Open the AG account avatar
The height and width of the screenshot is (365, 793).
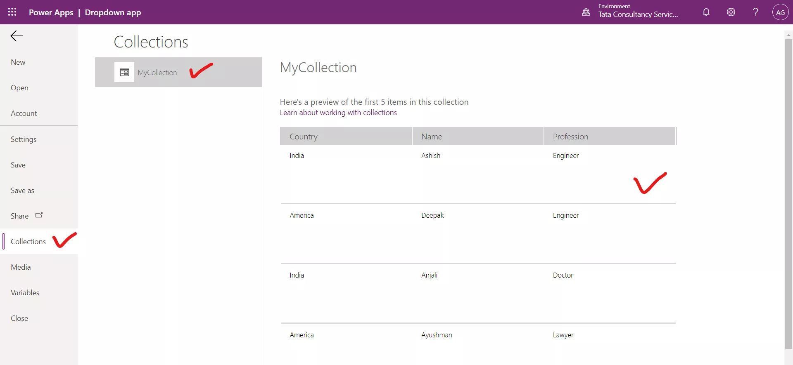point(780,12)
